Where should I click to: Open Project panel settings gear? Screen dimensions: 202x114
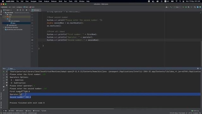coord(27,10)
